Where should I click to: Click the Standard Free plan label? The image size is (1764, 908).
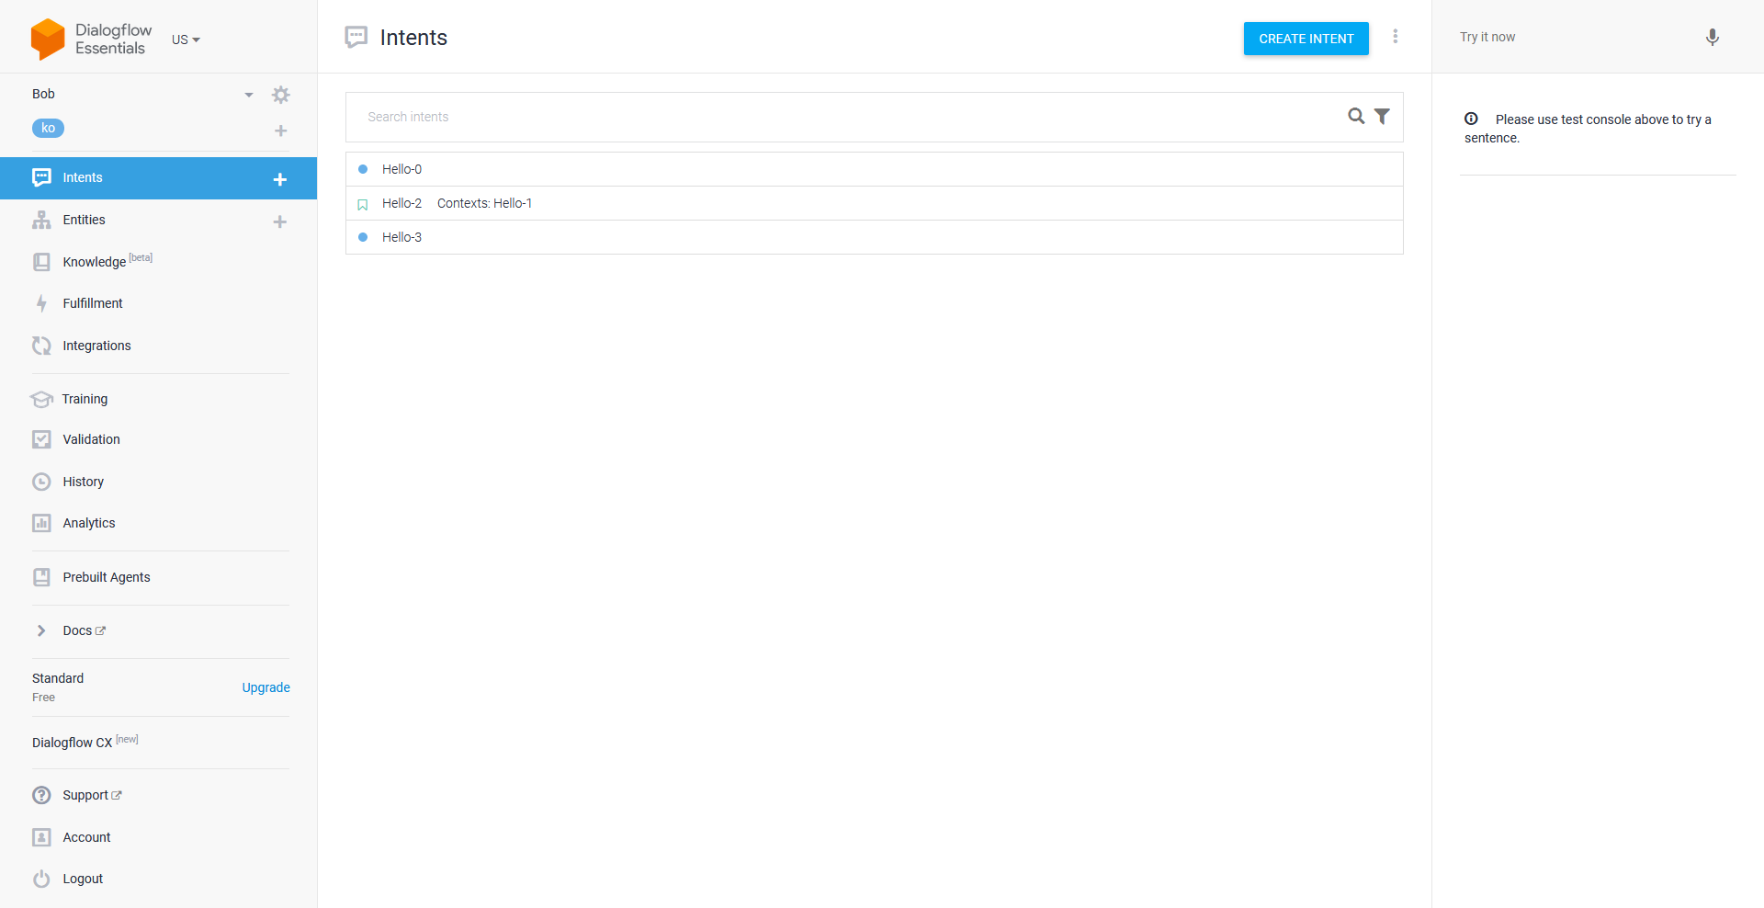[x=58, y=687]
